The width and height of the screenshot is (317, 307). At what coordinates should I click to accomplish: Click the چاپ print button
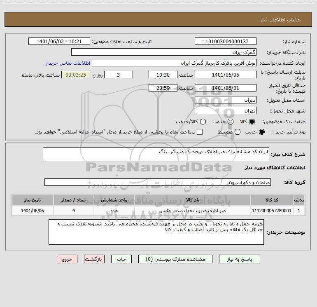(121, 259)
